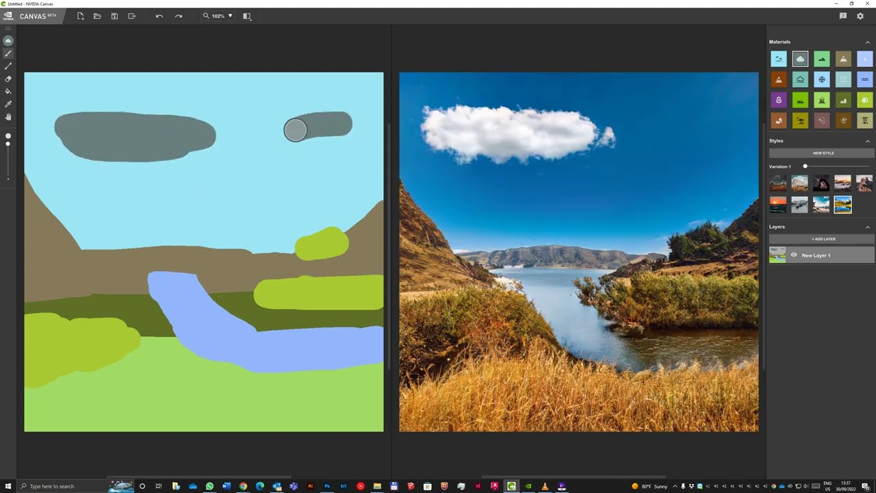Toggle the split view layout button
876x493 pixels.
[x=247, y=16]
